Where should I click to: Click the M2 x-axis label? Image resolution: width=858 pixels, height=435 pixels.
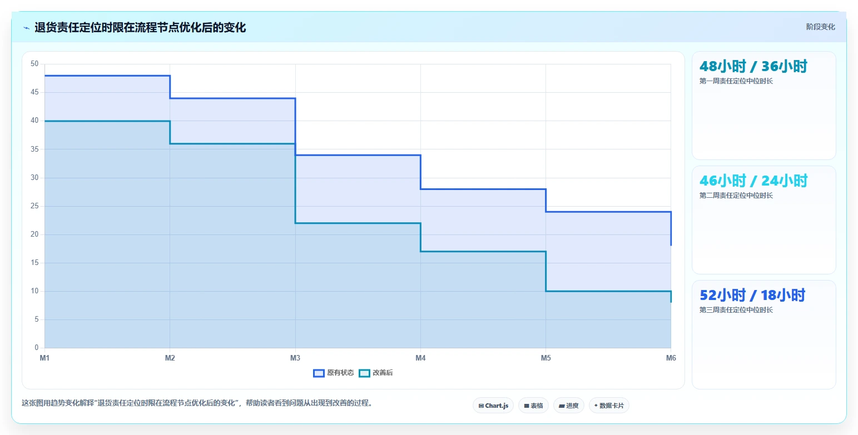pyautogui.click(x=170, y=358)
